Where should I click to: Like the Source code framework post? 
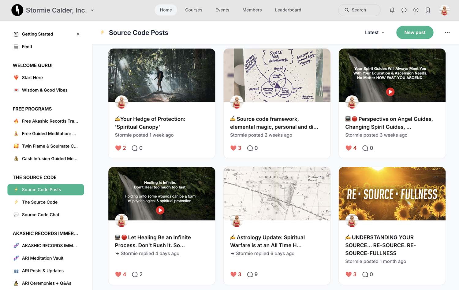233,148
